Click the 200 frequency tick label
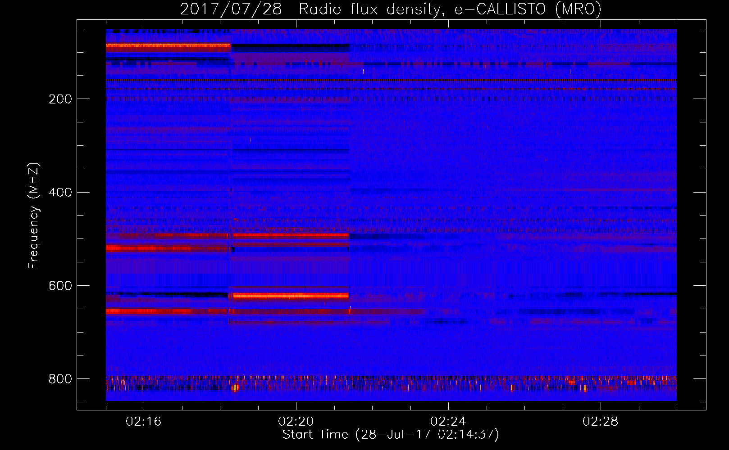This screenshot has height=450, width=729. pos(60,99)
